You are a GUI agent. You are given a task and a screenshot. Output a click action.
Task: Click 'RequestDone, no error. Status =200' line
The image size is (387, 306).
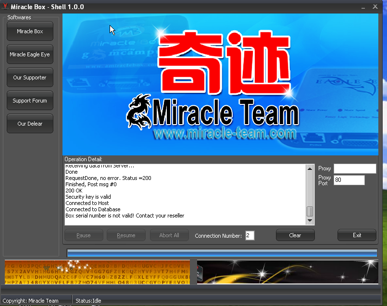point(108,178)
